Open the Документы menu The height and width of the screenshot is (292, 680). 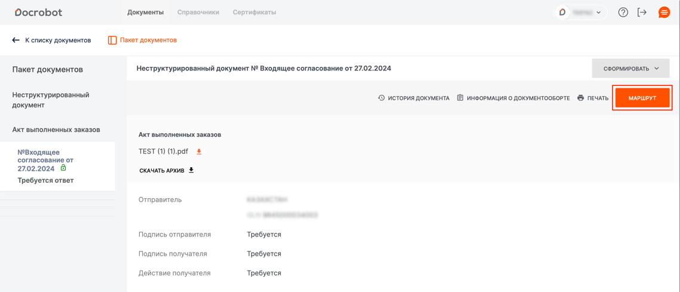pyautogui.click(x=145, y=12)
